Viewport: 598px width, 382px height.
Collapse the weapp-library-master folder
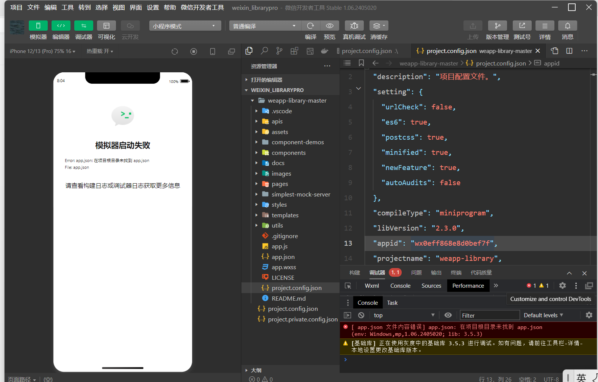(x=290, y=101)
